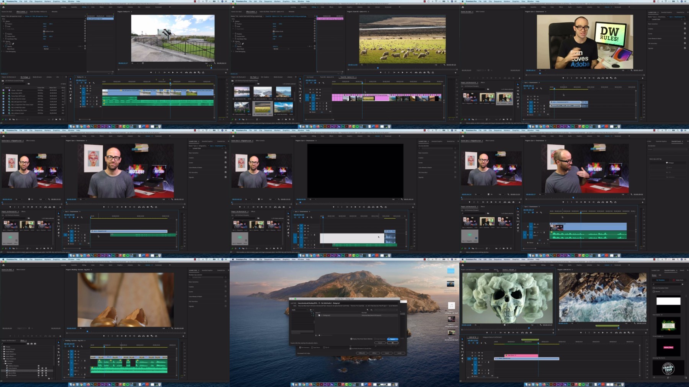The image size is (689, 387).
Task: Expand Video Effects folder in wedding shoes Effects panel
Action: coord(2,356)
